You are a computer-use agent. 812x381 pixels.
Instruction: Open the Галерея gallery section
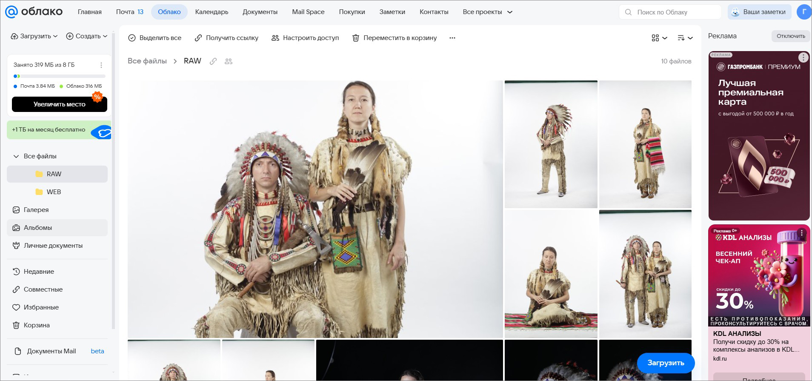[36, 210]
